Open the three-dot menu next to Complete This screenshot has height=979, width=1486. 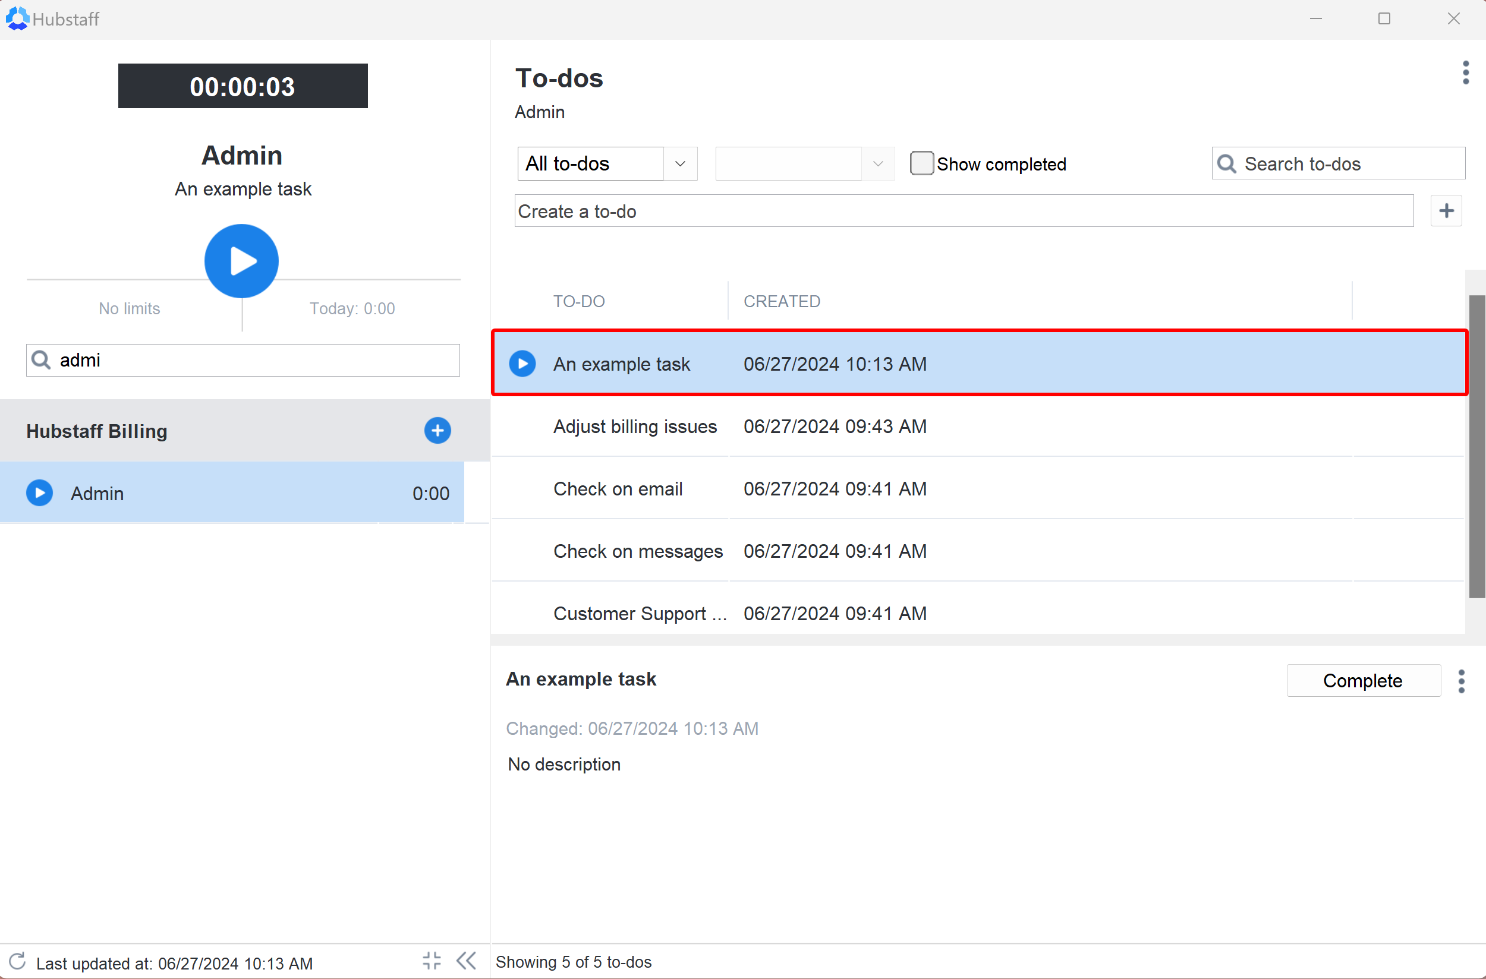pos(1461,681)
